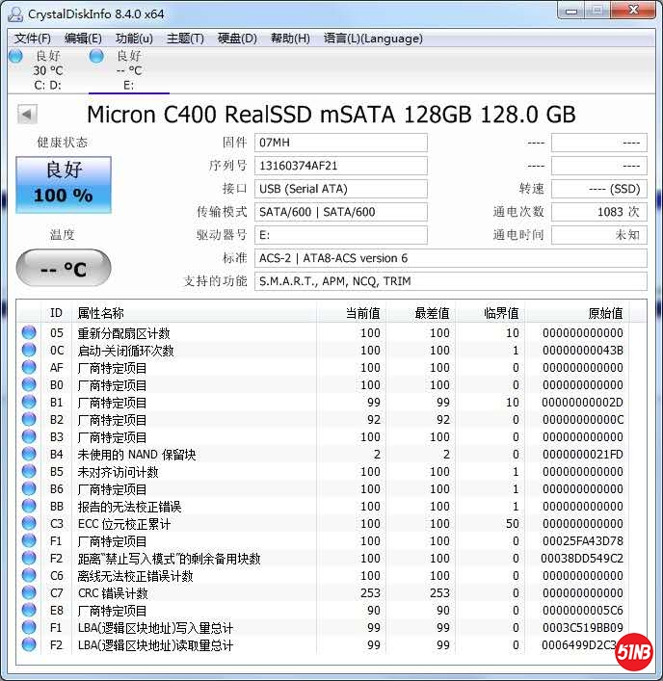Click status orb for attribute B4
Screen dimensions: 663x681
click(x=29, y=454)
